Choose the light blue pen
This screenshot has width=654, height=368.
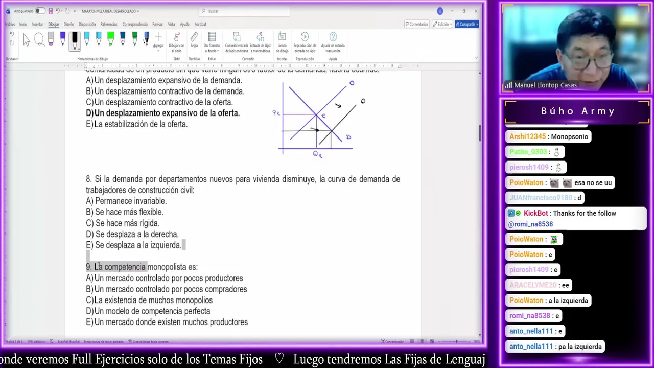pos(87,40)
